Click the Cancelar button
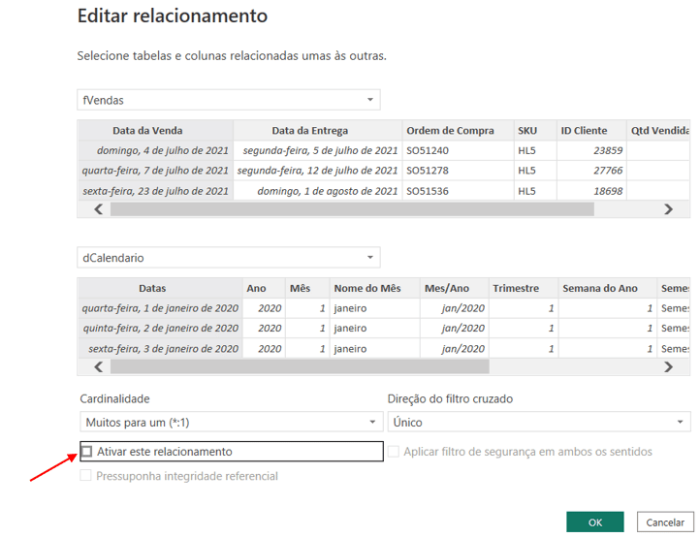The height and width of the screenshot is (538, 700). [665, 522]
